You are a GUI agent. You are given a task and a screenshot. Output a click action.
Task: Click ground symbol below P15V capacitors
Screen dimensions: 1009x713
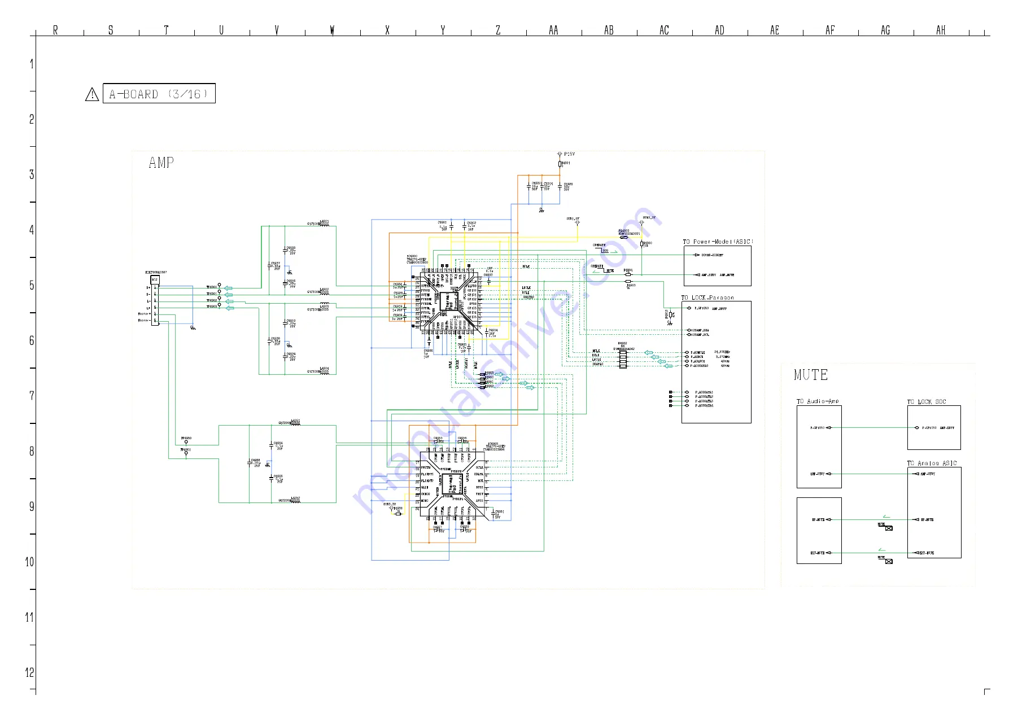pyautogui.click(x=541, y=211)
